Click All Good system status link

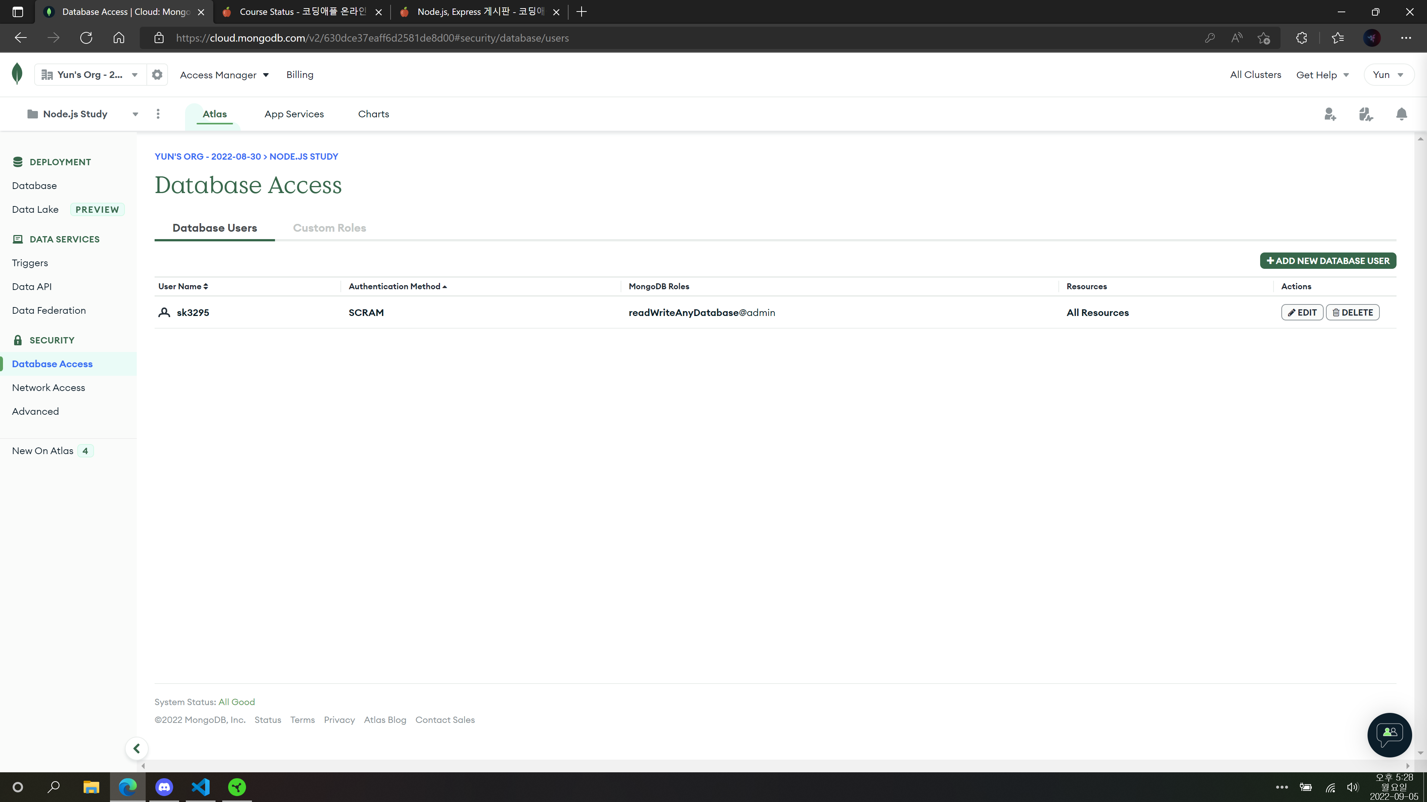pos(237,702)
